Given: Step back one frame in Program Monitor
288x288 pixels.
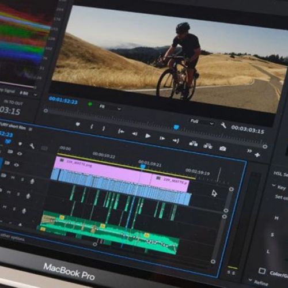Looking at the screenshot, I should 135,134.
